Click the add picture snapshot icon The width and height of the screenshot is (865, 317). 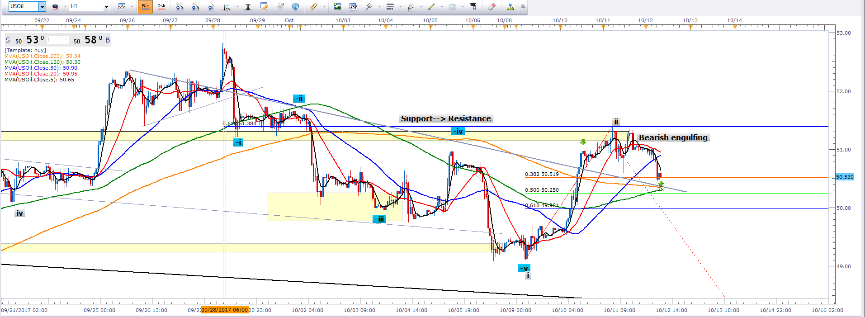[337, 6]
